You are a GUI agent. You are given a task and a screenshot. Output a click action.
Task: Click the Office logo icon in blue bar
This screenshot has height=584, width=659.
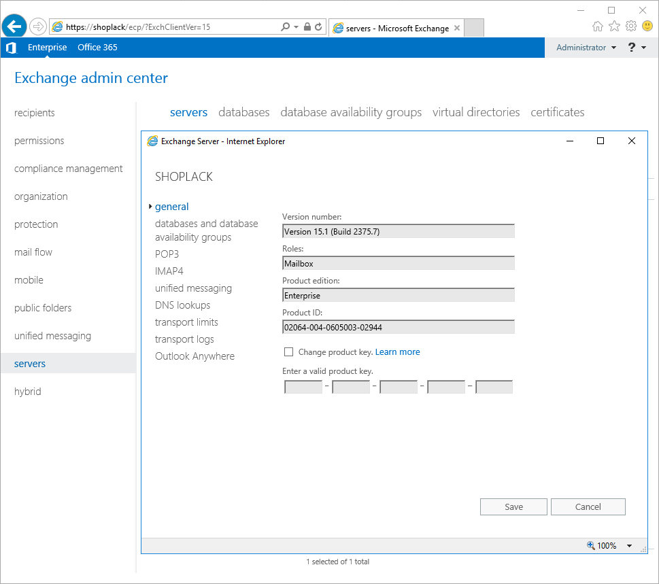click(x=12, y=48)
